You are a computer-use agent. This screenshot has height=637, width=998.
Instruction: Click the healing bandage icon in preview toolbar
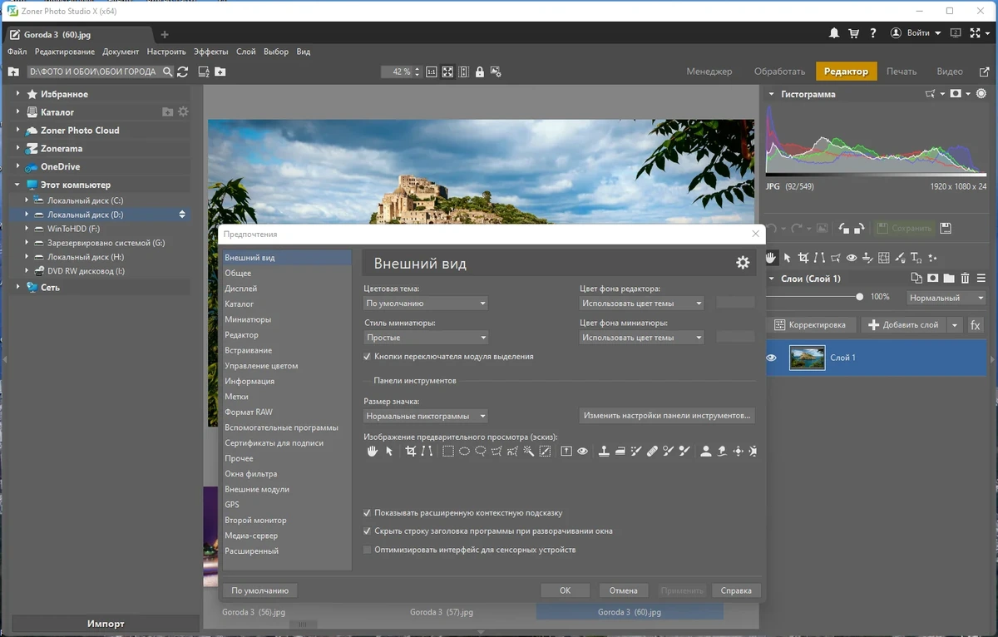[652, 452]
